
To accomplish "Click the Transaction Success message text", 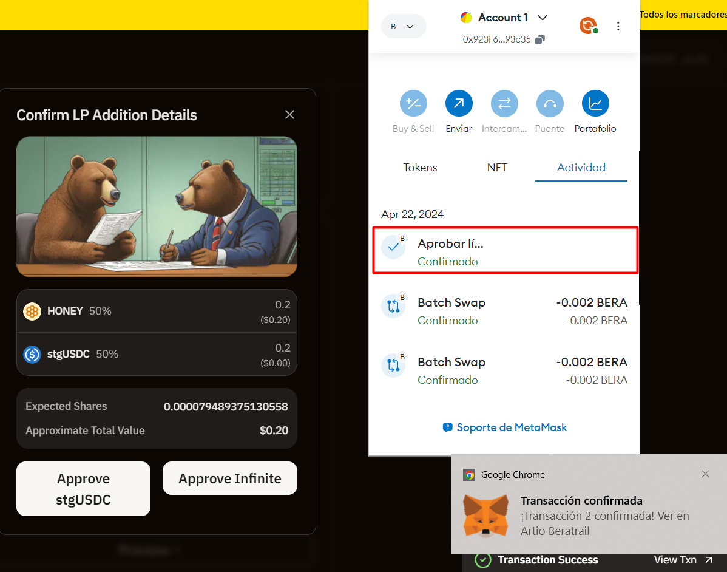I will [x=548, y=560].
